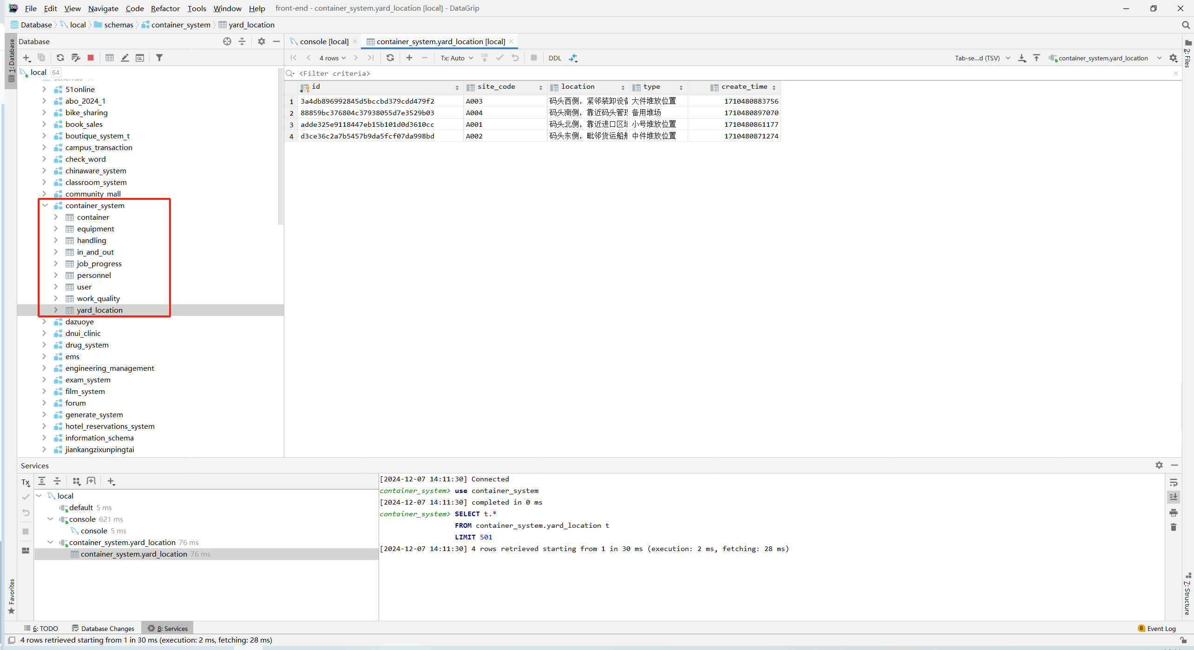The height and width of the screenshot is (650, 1194).
Task: Toggle soft-wrap in Services console output
Action: [x=1174, y=483]
